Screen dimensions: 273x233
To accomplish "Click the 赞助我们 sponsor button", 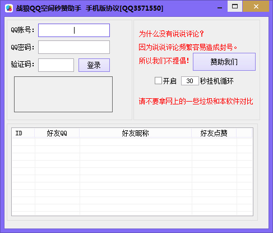I will coord(224,62).
